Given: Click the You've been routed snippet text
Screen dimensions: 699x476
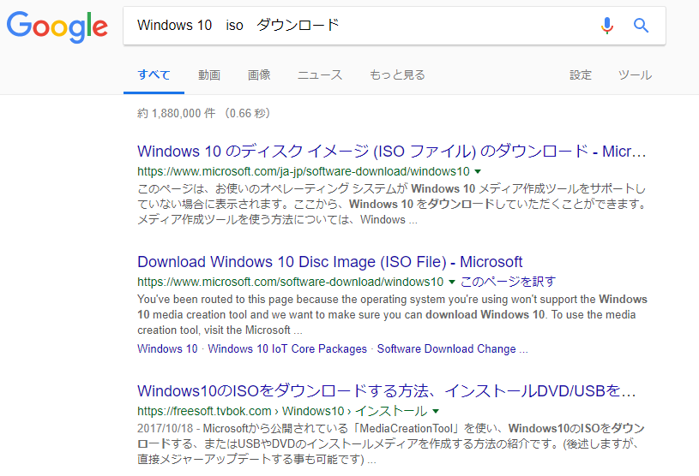Looking at the screenshot, I should tap(392, 314).
